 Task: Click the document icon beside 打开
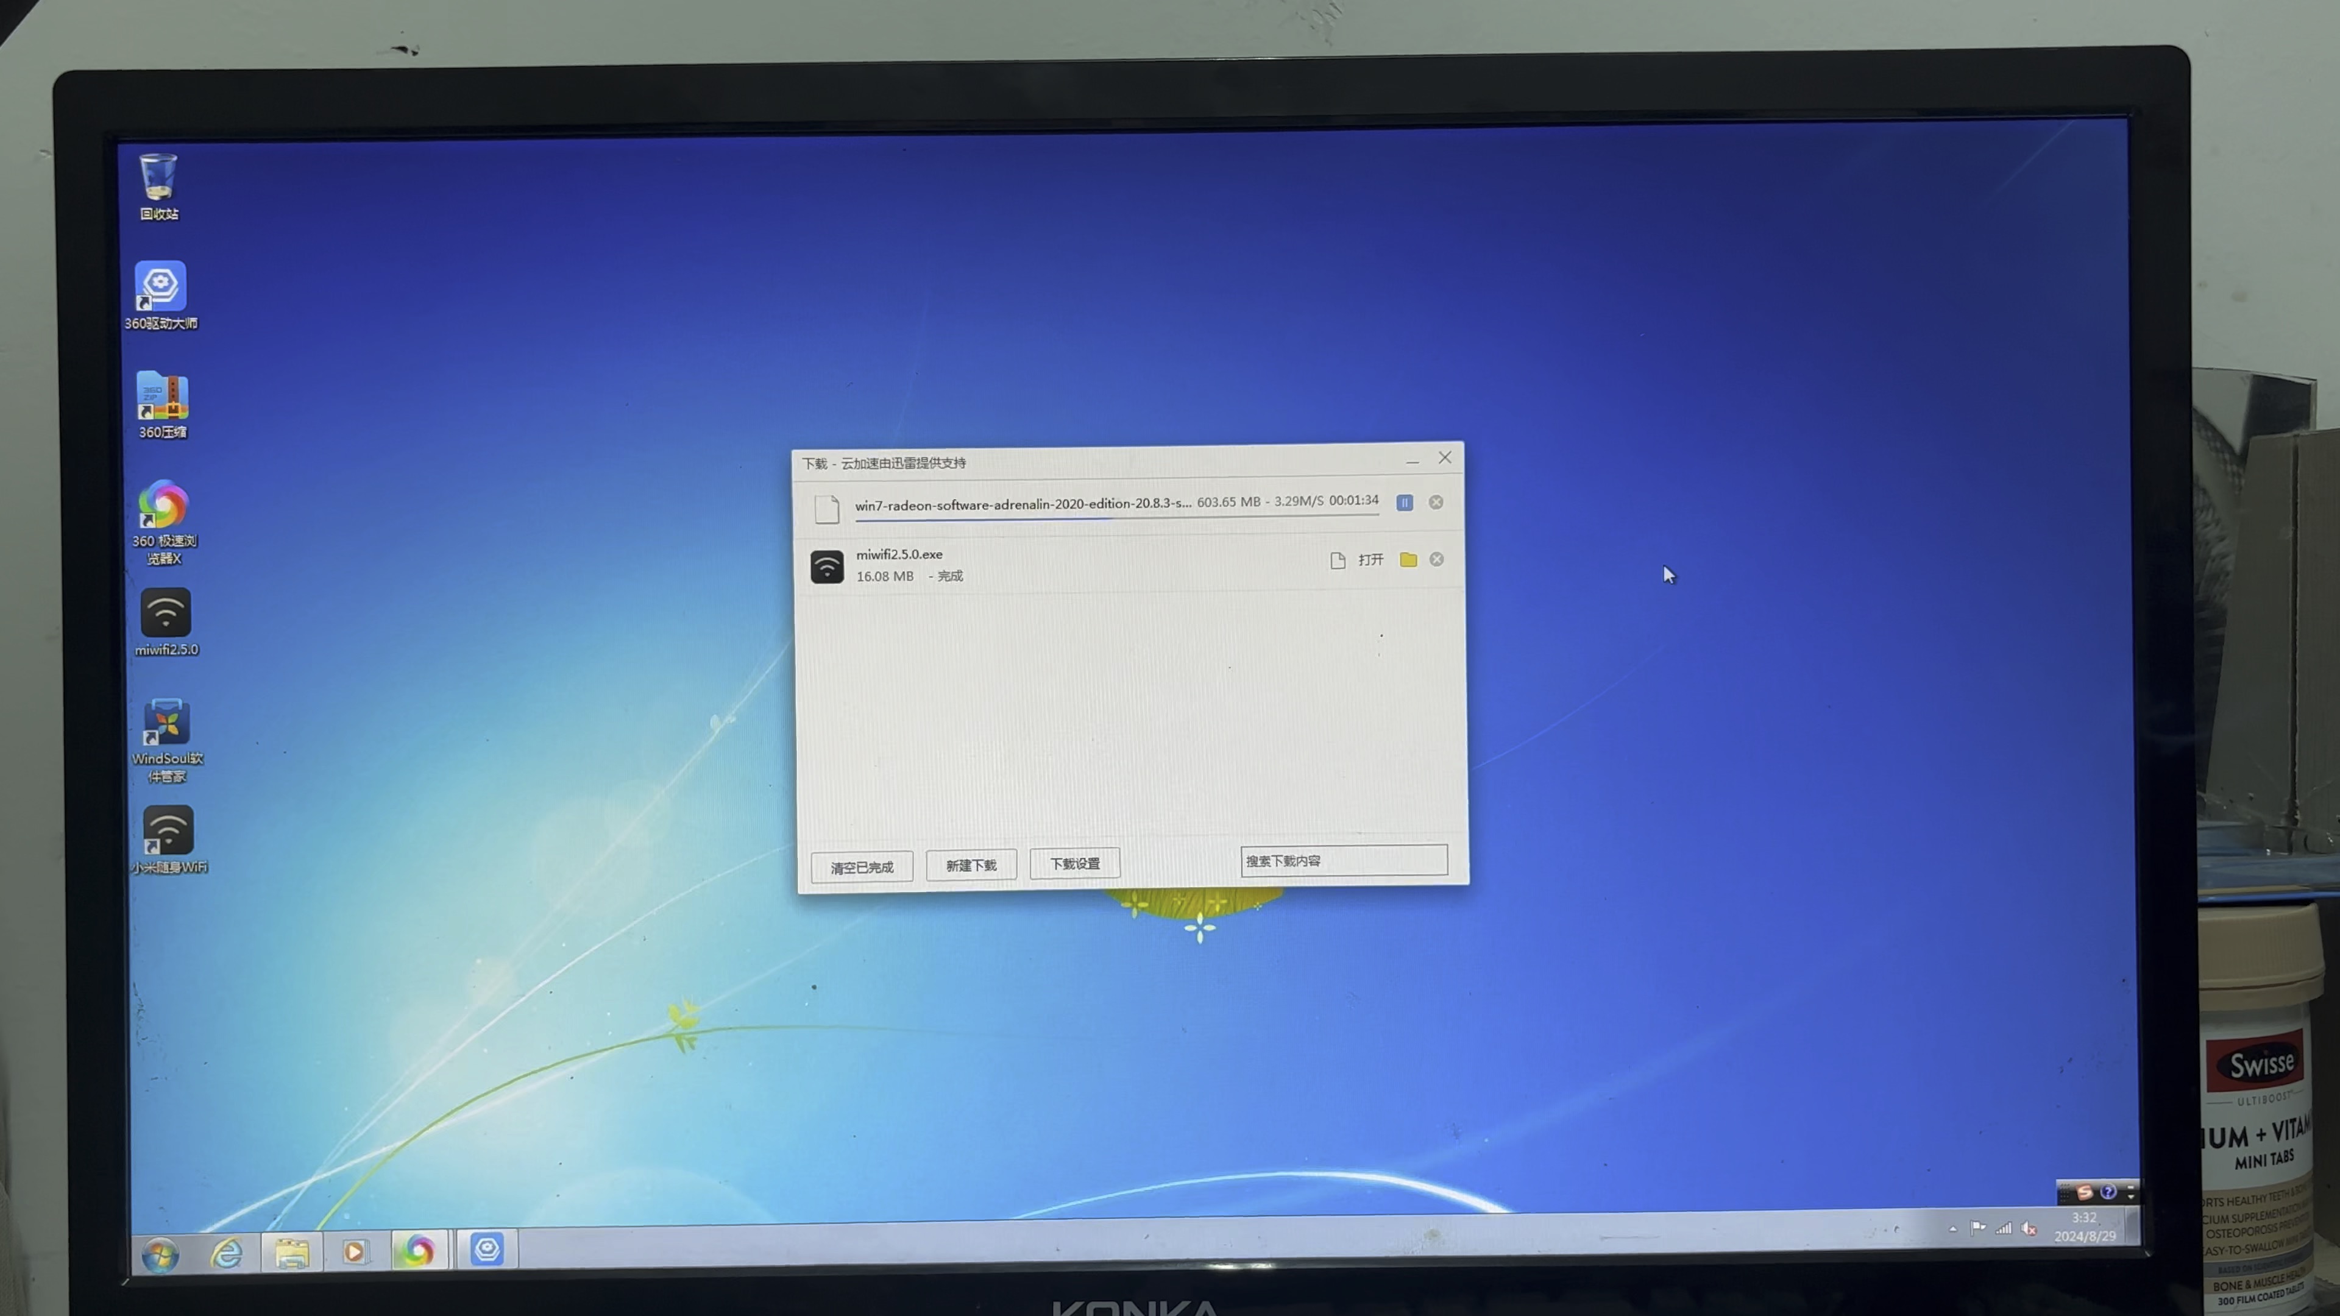(1337, 561)
